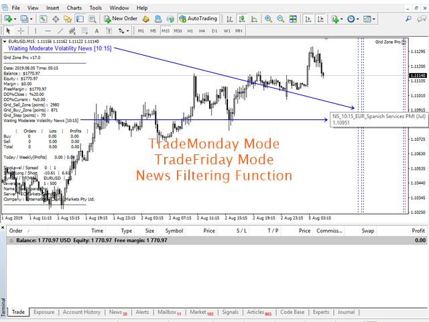Open the Charts menu

pyautogui.click(x=74, y=8)
